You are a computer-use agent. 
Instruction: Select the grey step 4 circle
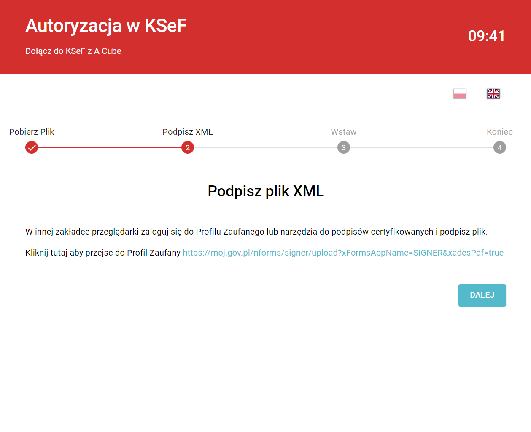point(500,148)
